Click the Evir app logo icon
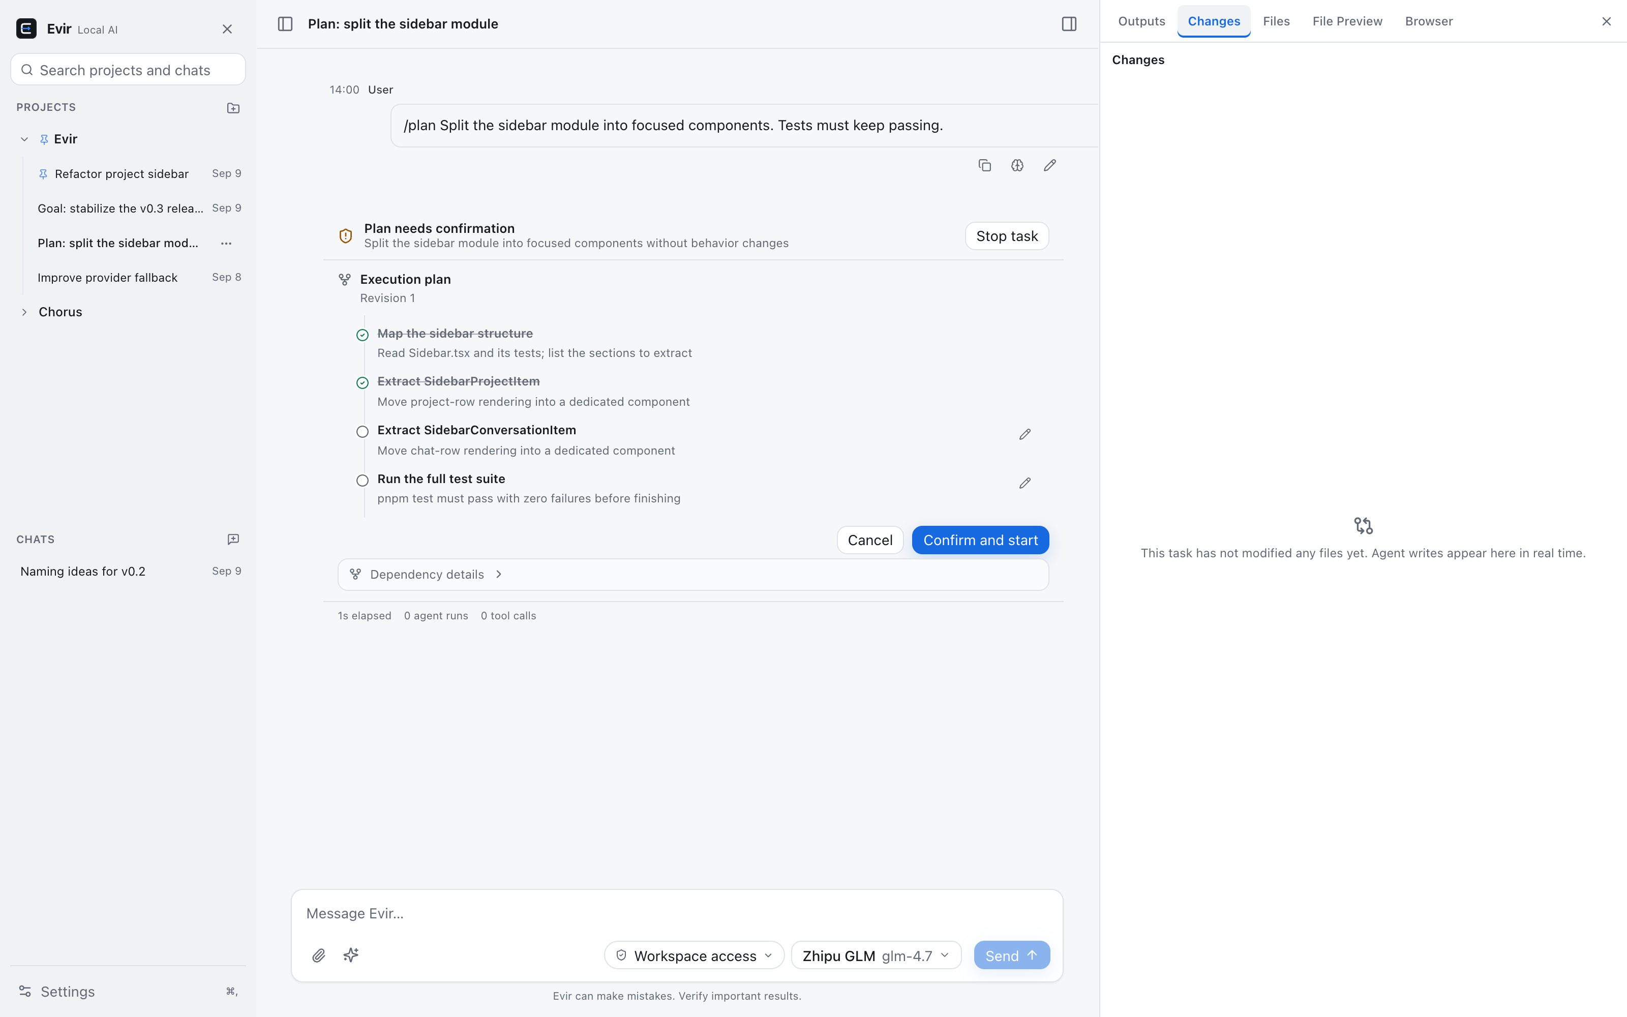Viewport: 1627px width, 1017px height. tap(26, 29)
